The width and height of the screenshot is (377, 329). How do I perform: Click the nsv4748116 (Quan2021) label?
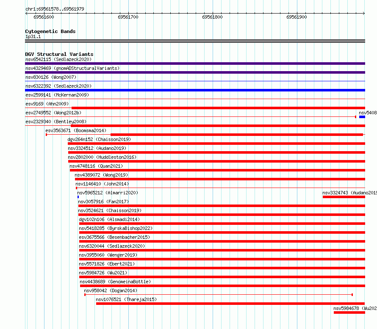point(96,166)
